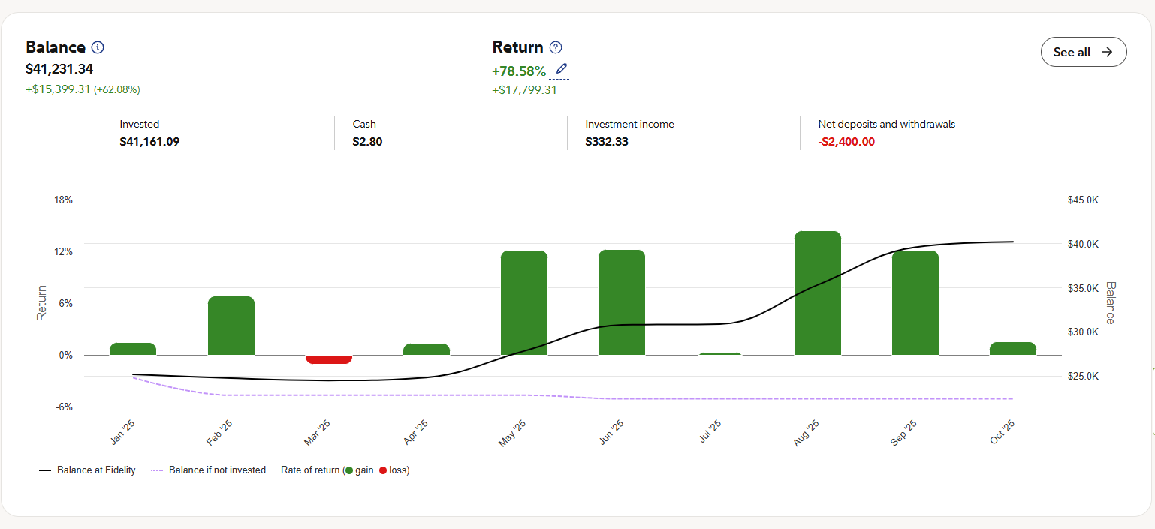Select the September '25 return bar
1155x529 pixels.
click(915, 303)
